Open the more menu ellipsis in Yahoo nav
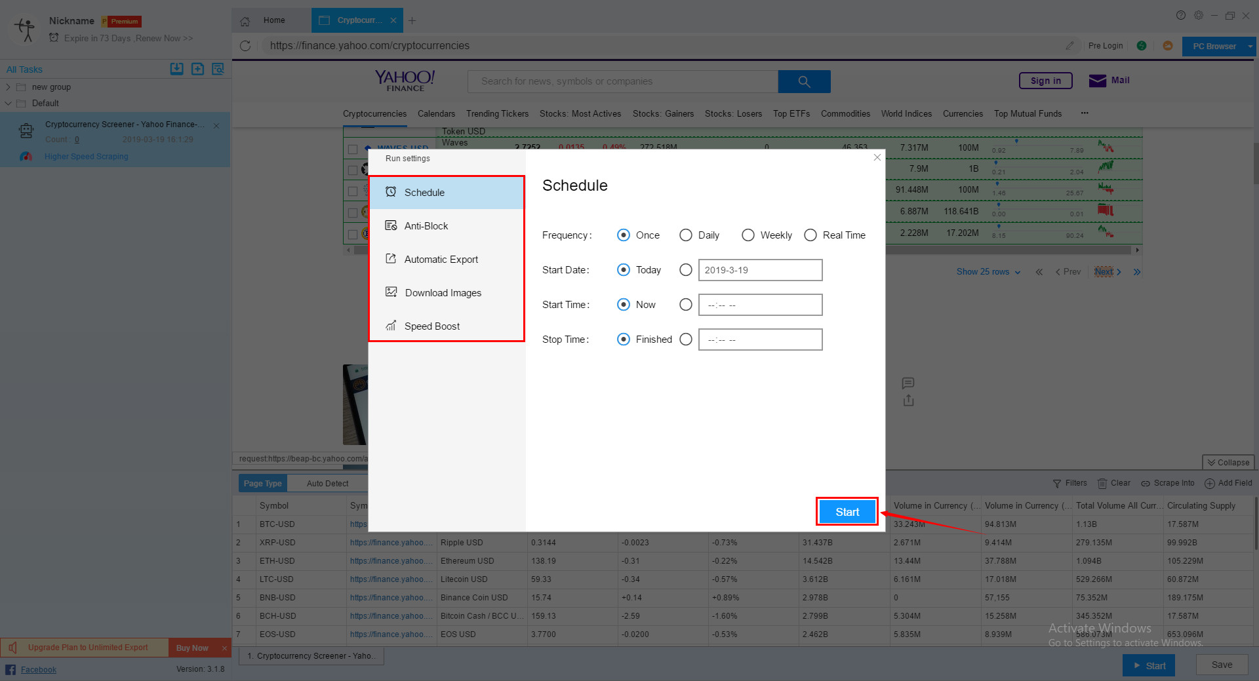This screenshot has width=1259, height=681. 1085,113
